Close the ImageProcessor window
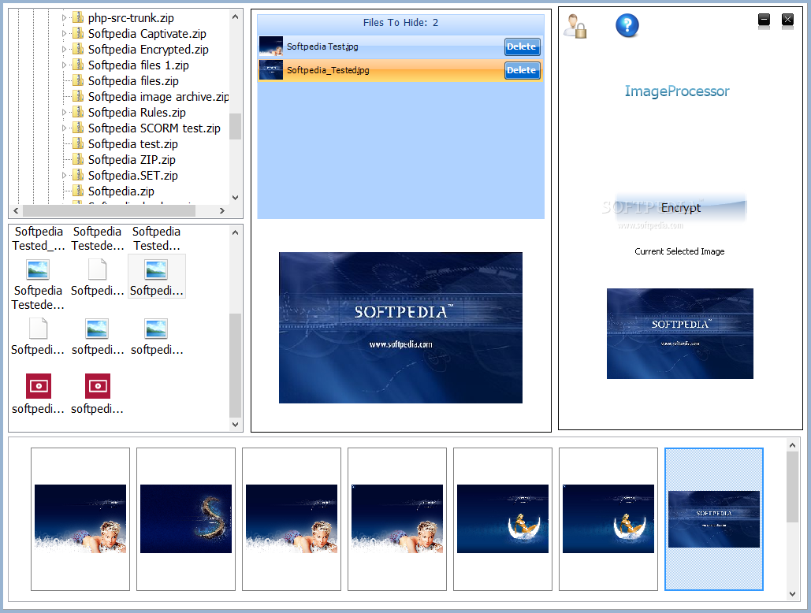This screenshot has height=613, width=811. tap(787, 20)
